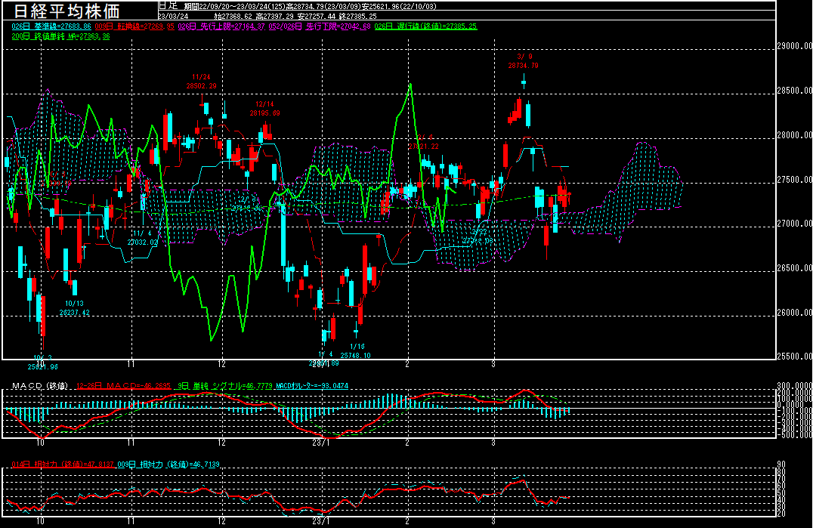Click the 200日 終値単純 MA=27363.36 legend label
Image resolution: width=813 pixels, height=528 pixels.
click(60, 36)
